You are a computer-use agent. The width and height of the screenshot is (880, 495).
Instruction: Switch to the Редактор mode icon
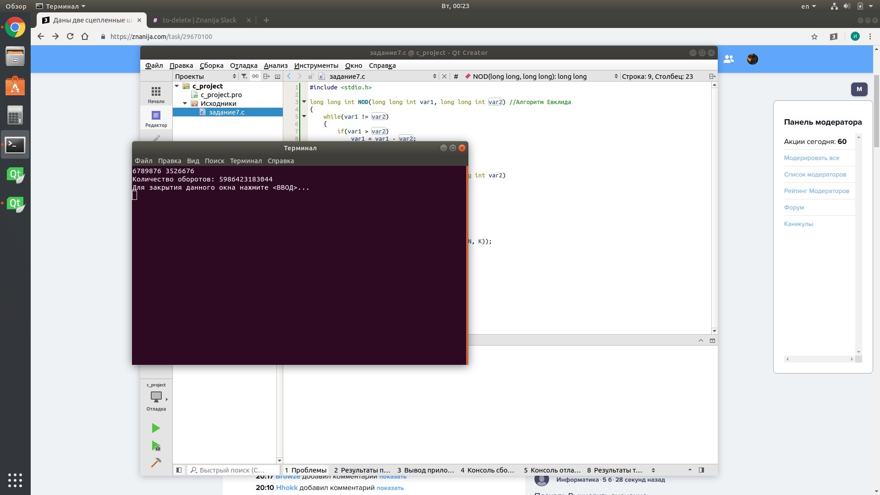pyautogui.click(x=156, y=118)
